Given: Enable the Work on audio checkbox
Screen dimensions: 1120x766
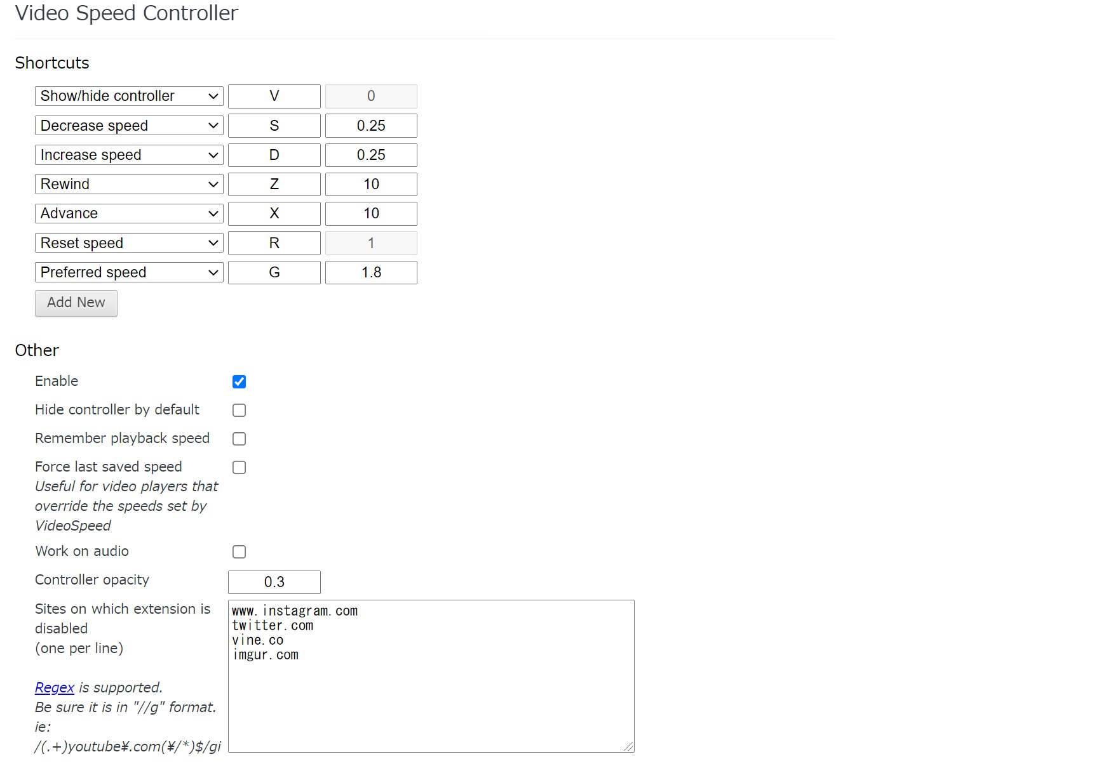Looking at the screenshot, I should [x=239, y=551].
